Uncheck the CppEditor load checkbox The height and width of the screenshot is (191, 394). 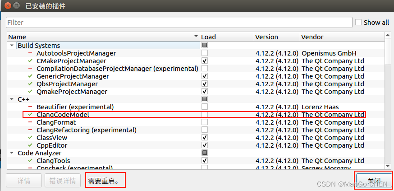205,145
